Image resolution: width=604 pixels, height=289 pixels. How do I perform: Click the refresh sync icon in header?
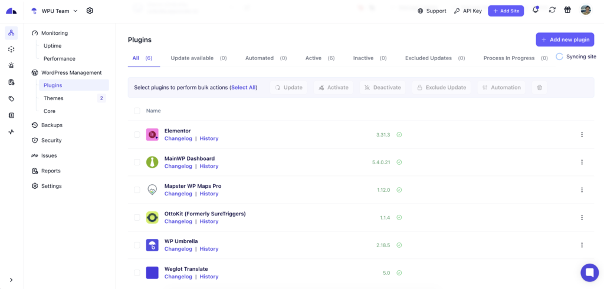pyautogui.click(x=552, y=10)
